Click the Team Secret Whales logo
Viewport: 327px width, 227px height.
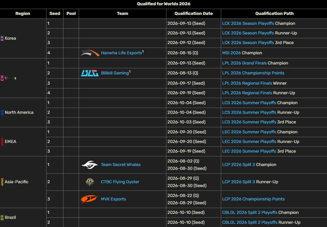[90, 165]
